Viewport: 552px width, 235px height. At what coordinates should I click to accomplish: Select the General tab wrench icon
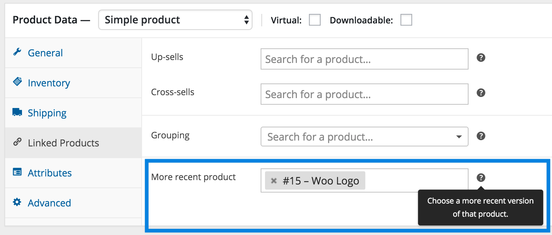click(x=17, y=53)
